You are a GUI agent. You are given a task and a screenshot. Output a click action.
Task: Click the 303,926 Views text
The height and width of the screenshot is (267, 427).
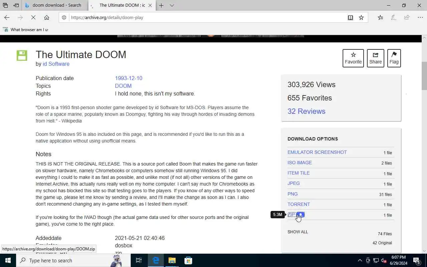pyautogui.click(x=311, y=84)
